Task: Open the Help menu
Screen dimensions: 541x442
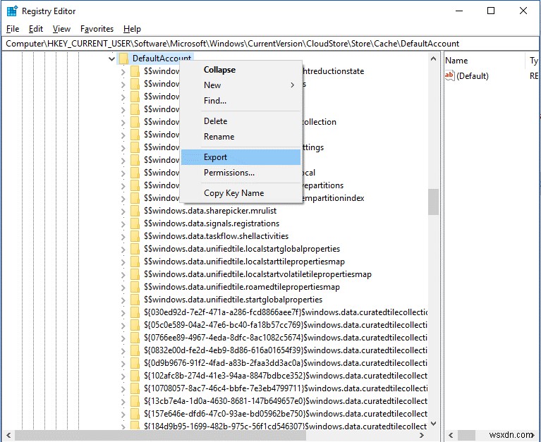Action: [x=132, y=29]
